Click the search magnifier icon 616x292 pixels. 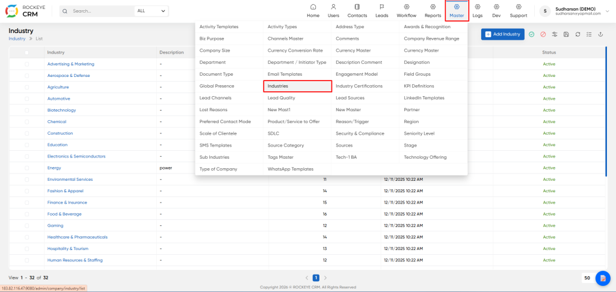pyautogui.click(x=65, y=11)
